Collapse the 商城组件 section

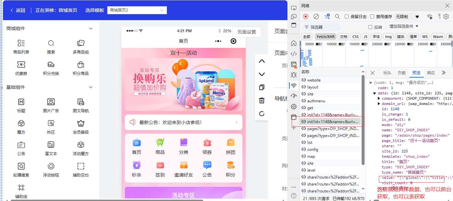click(91, 29)
